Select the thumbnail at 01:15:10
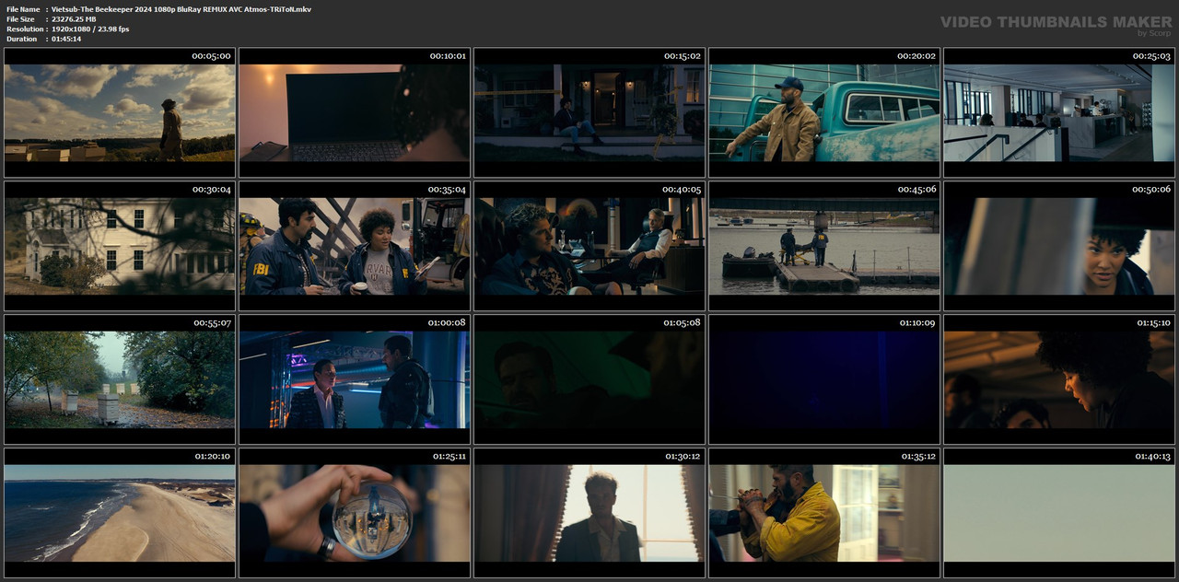The width and height of the screenshot is (1179, 582). [1059, 379]
